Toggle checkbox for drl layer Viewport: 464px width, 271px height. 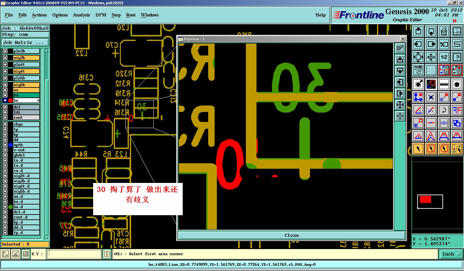5,107
